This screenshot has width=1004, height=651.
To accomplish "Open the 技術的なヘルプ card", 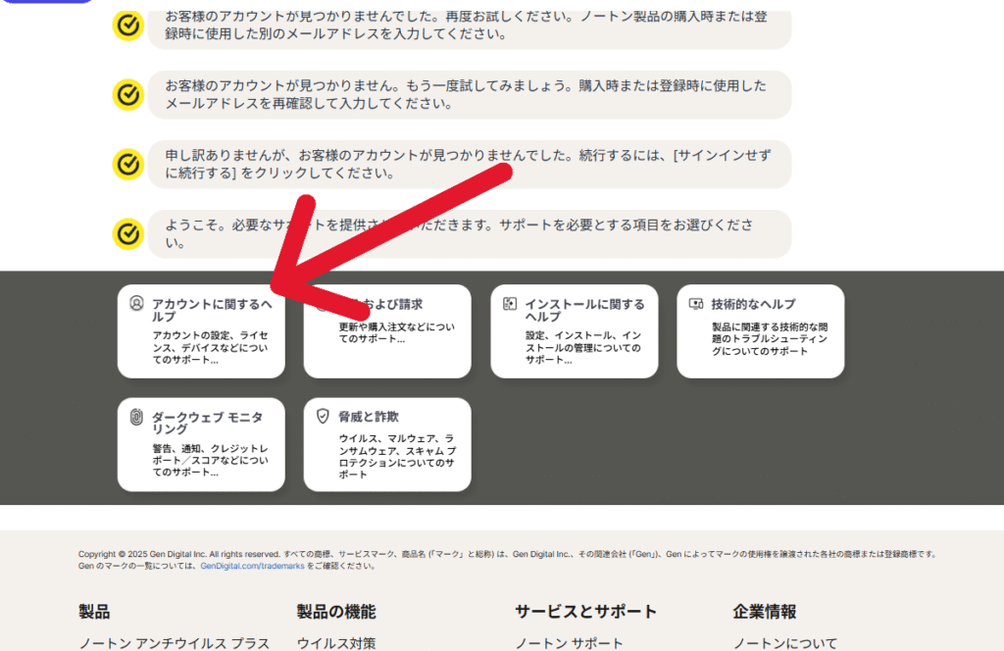I will pos(760,333).
